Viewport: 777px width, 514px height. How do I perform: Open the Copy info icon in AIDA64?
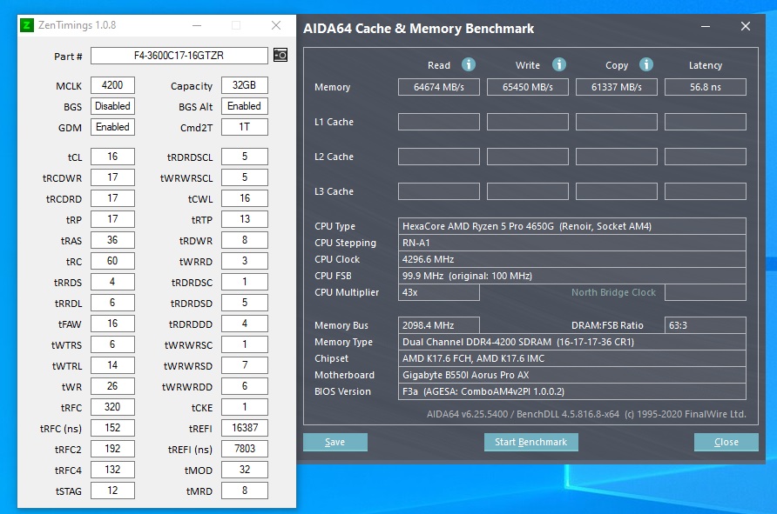[645, 64]
